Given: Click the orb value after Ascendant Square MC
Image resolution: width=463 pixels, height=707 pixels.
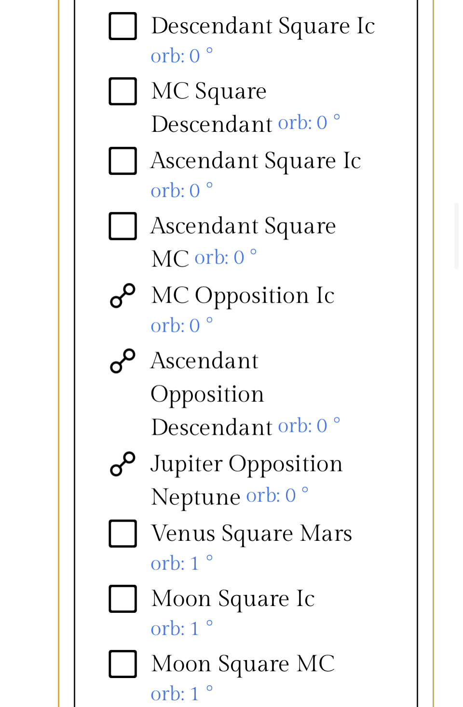Looking at the screenshot, I should click(225, 258).
